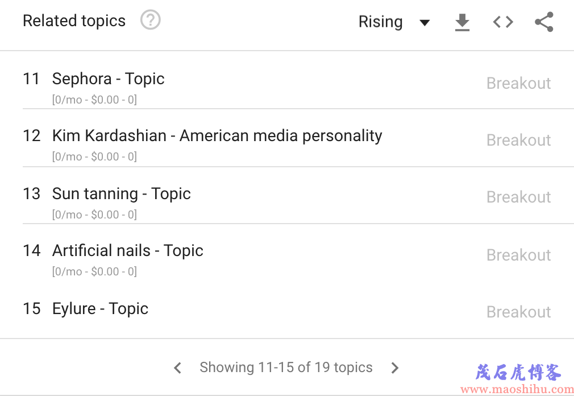Click the Showing 11-15 of 19 topics text
The width and height of the screenshot is (574, 396).
286,368
